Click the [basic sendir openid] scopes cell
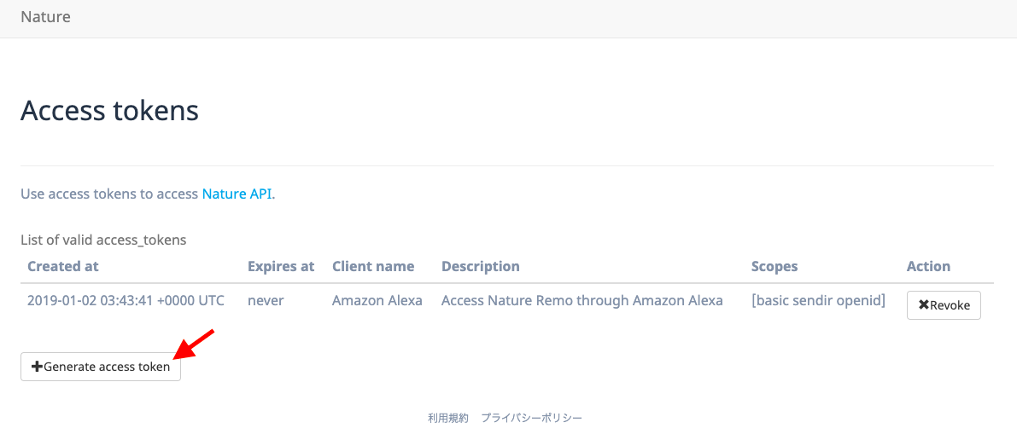 coord(819,301)
